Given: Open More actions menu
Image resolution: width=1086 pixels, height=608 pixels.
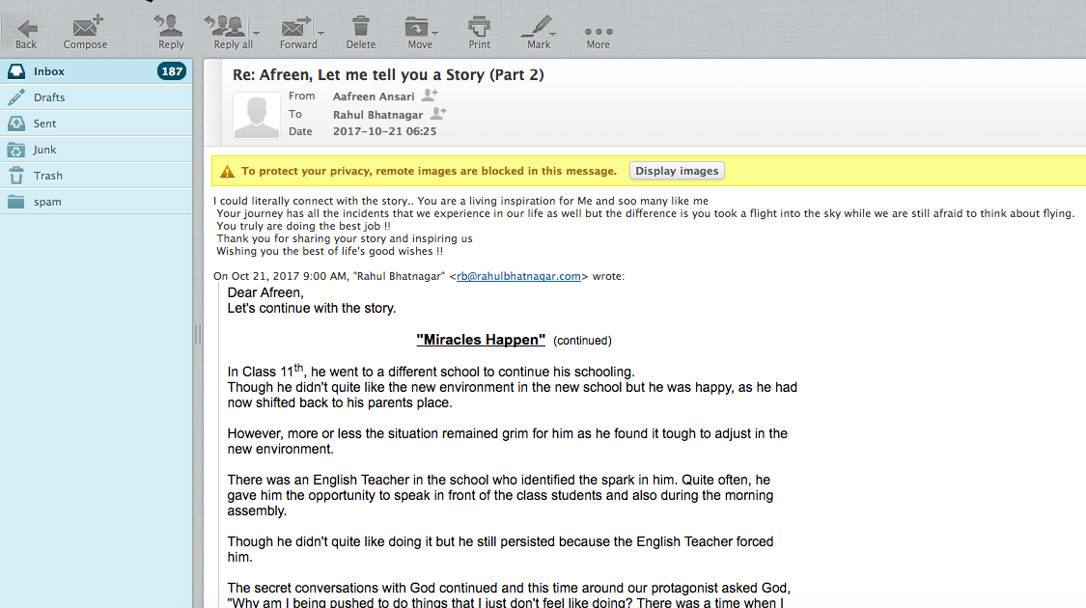Looking at the screenshot, I should tap(599, 38).
